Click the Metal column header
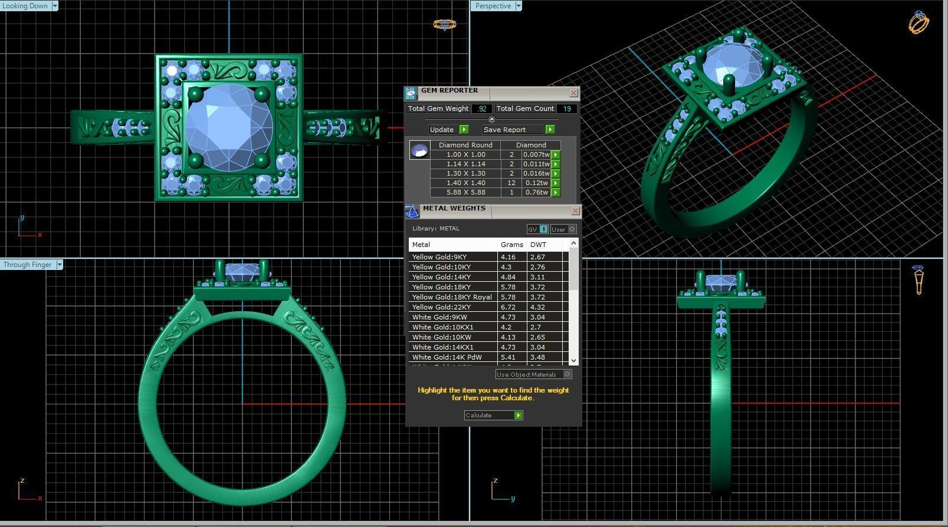 (x=453, y=245)
